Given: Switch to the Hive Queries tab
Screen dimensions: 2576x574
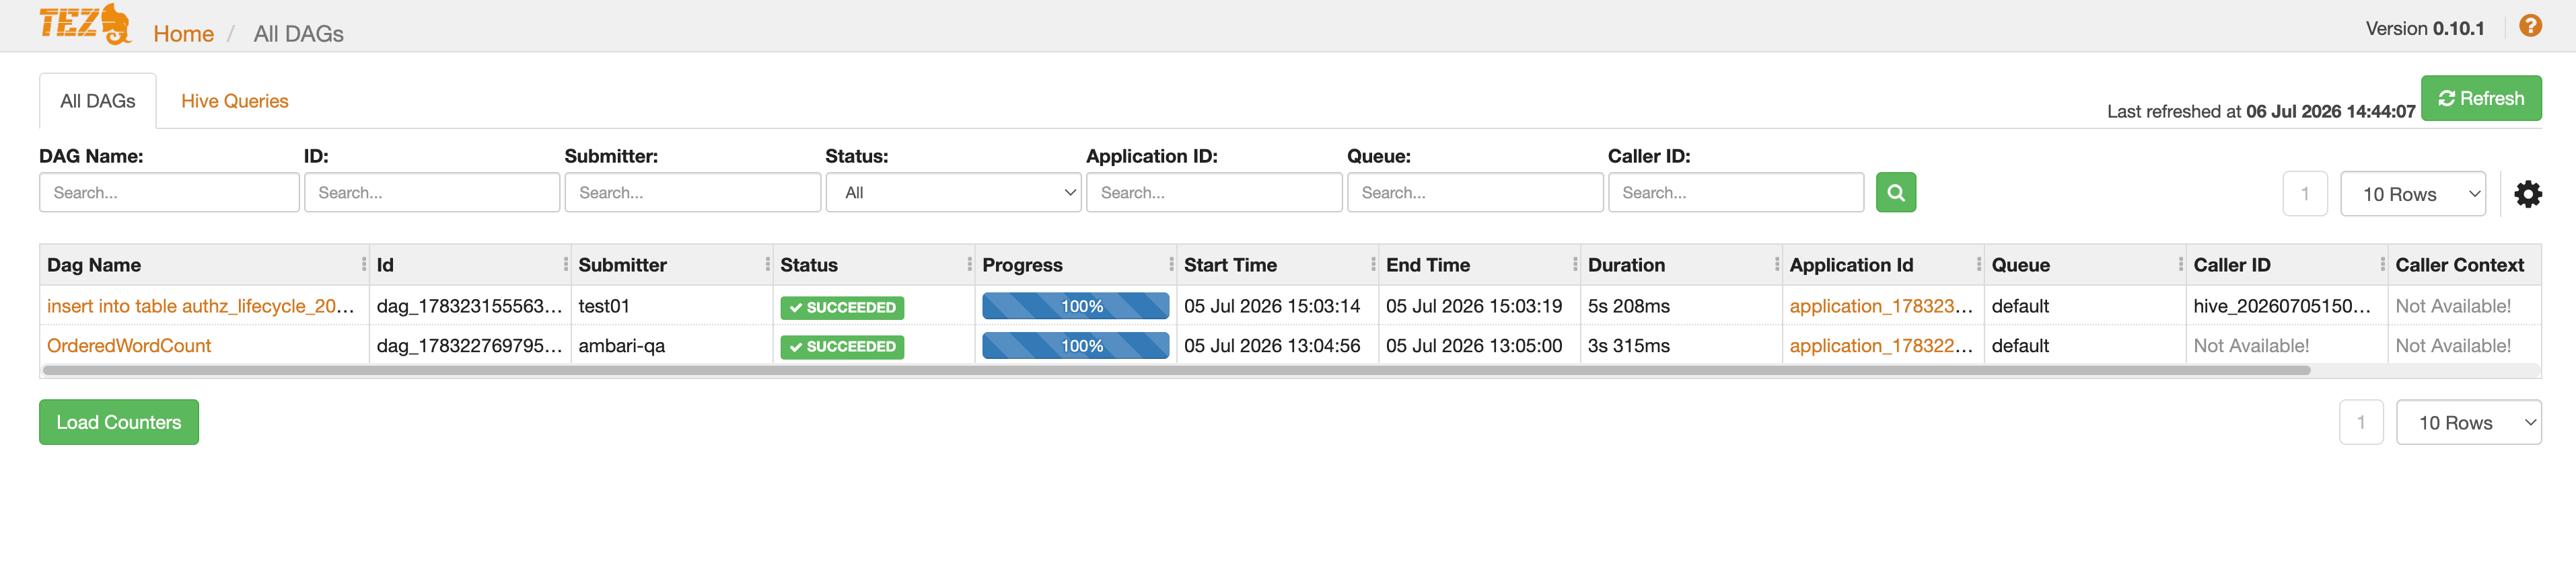Looking at the screenshot, I should 235,101.
